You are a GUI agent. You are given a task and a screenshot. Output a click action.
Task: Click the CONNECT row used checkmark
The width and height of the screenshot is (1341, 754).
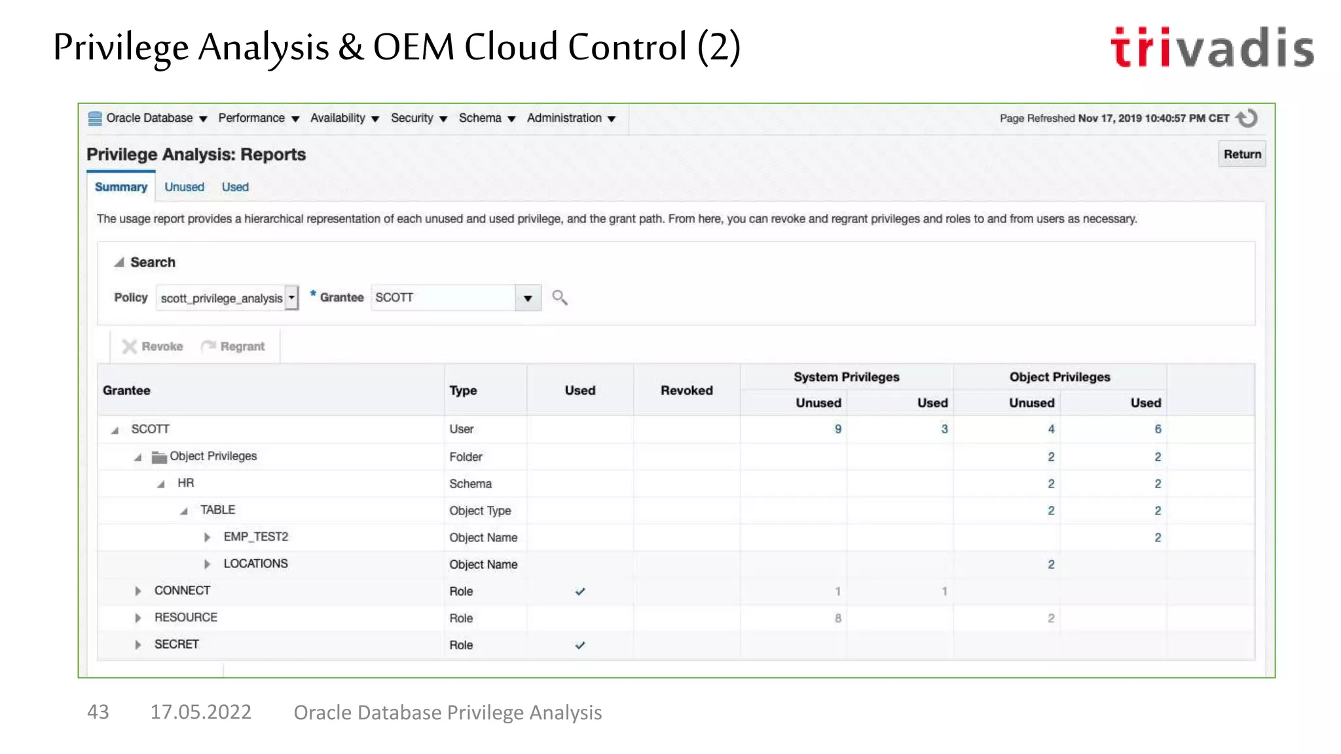(580, 592)
